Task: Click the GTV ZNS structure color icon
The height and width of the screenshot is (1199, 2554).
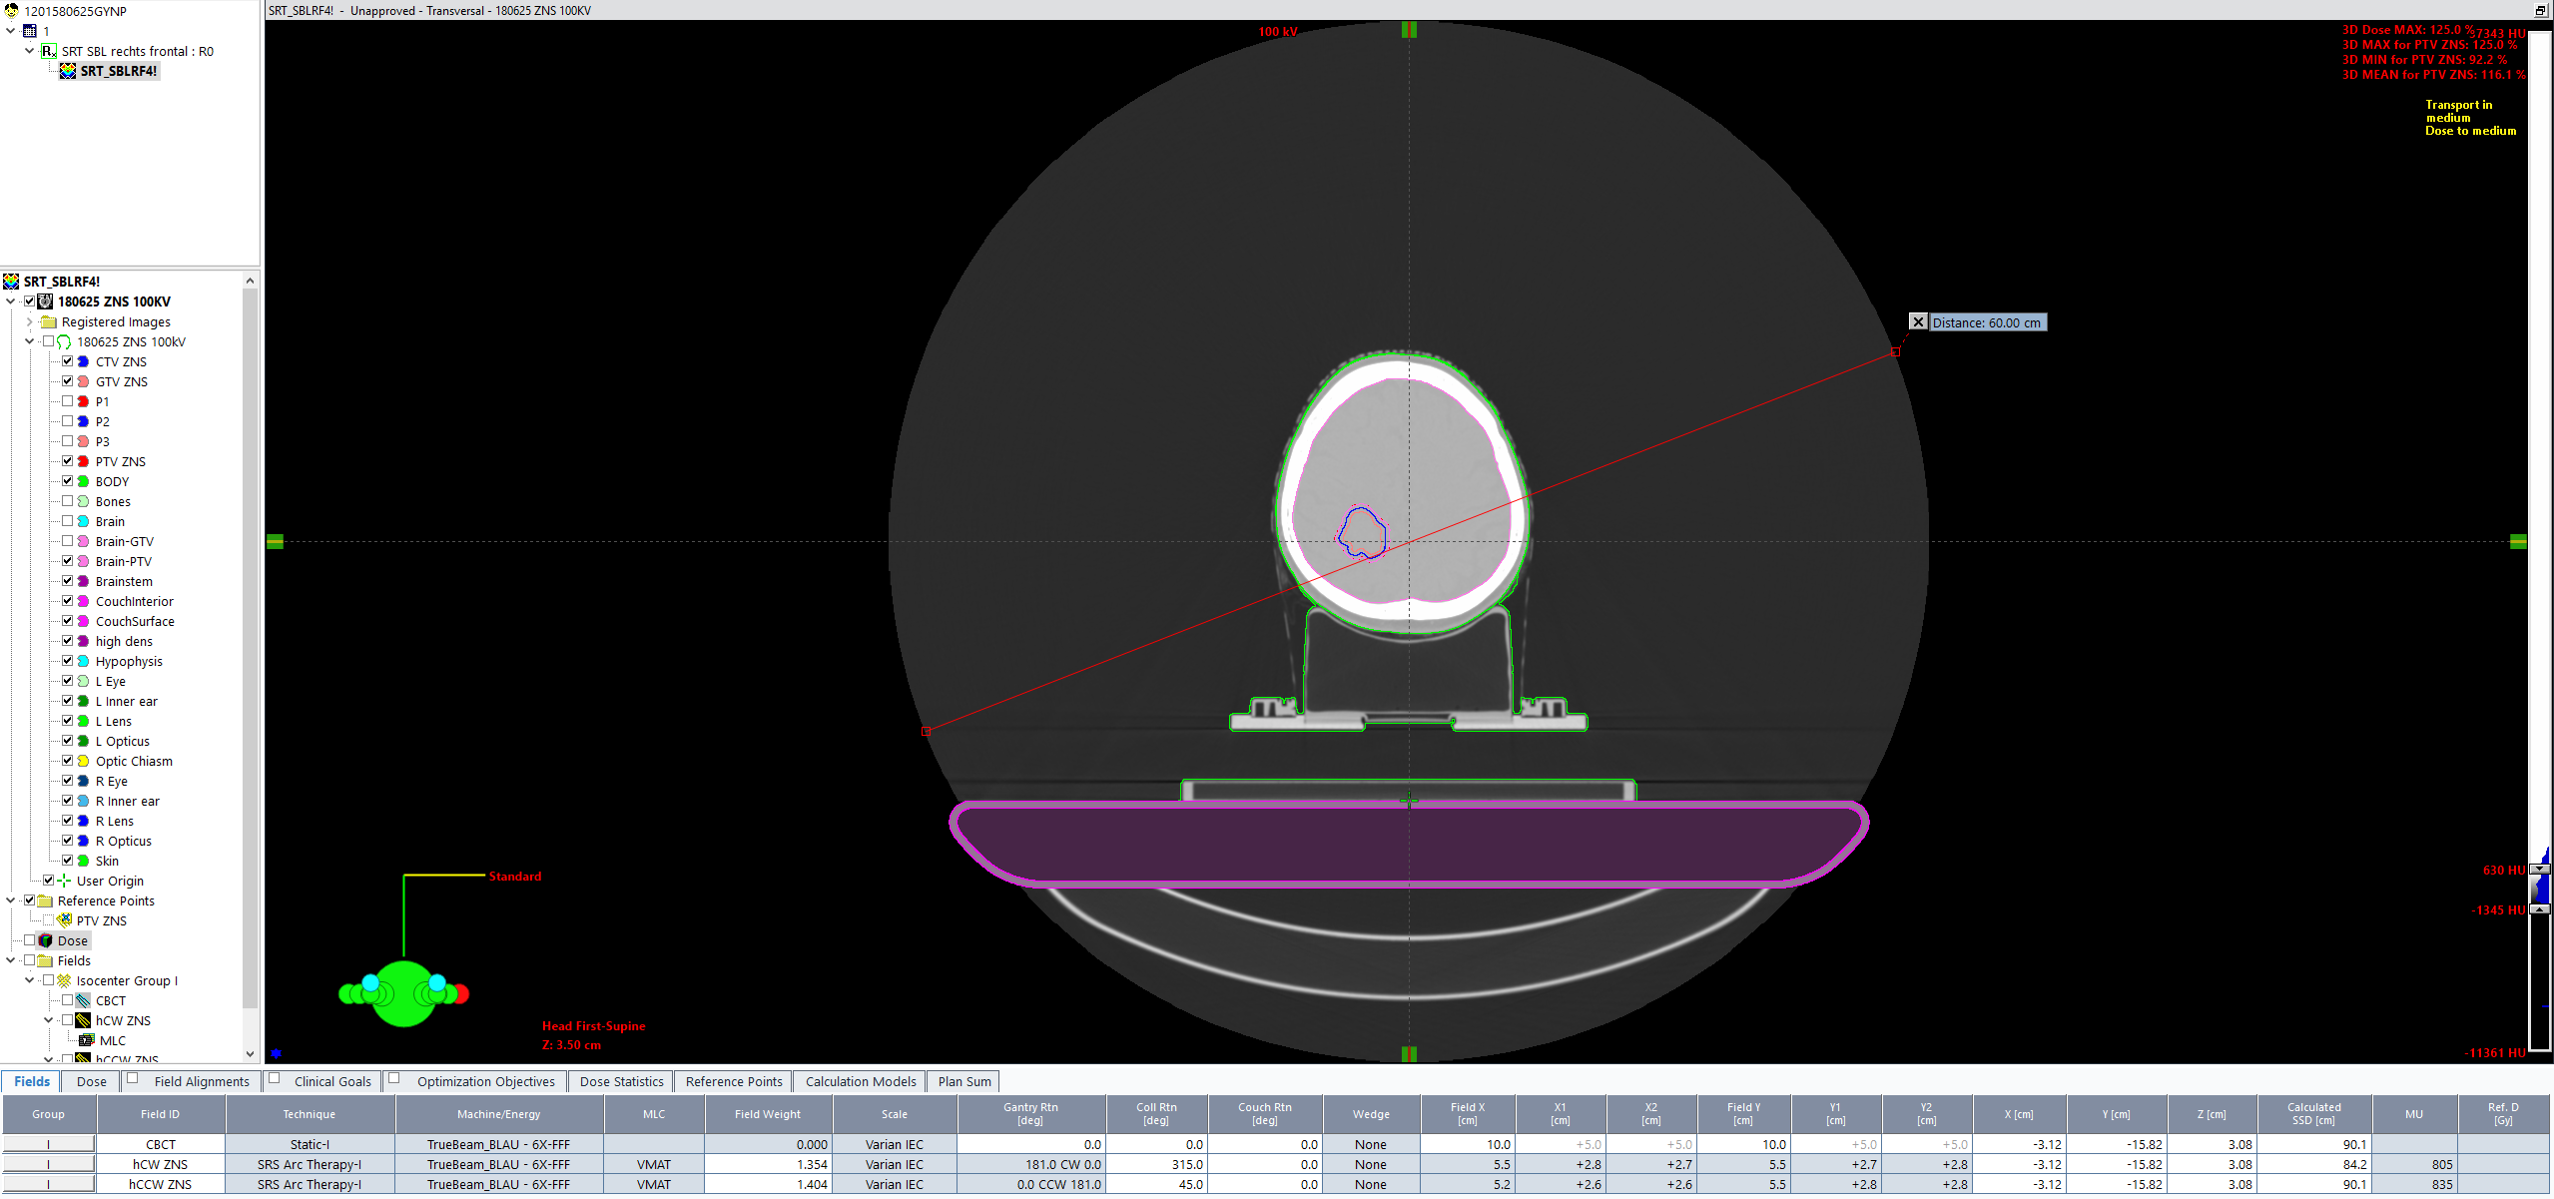Action: pos(84,381)
